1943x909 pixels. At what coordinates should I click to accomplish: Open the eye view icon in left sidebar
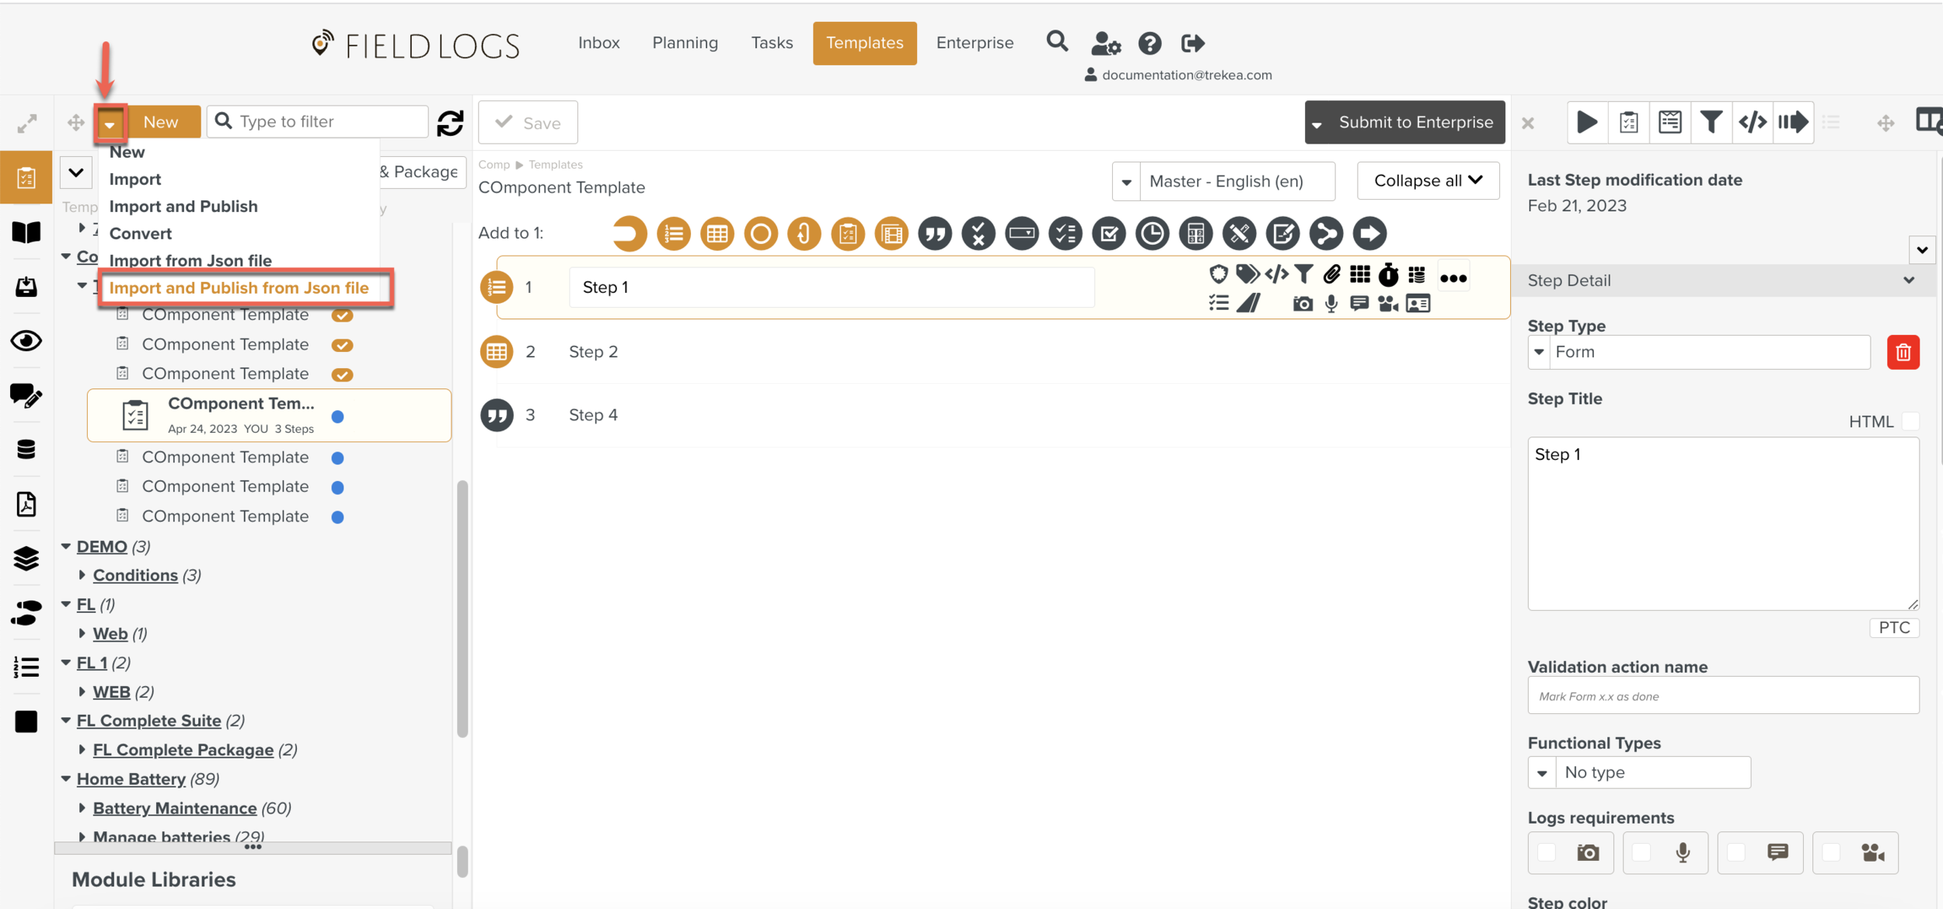pos(26,341)
